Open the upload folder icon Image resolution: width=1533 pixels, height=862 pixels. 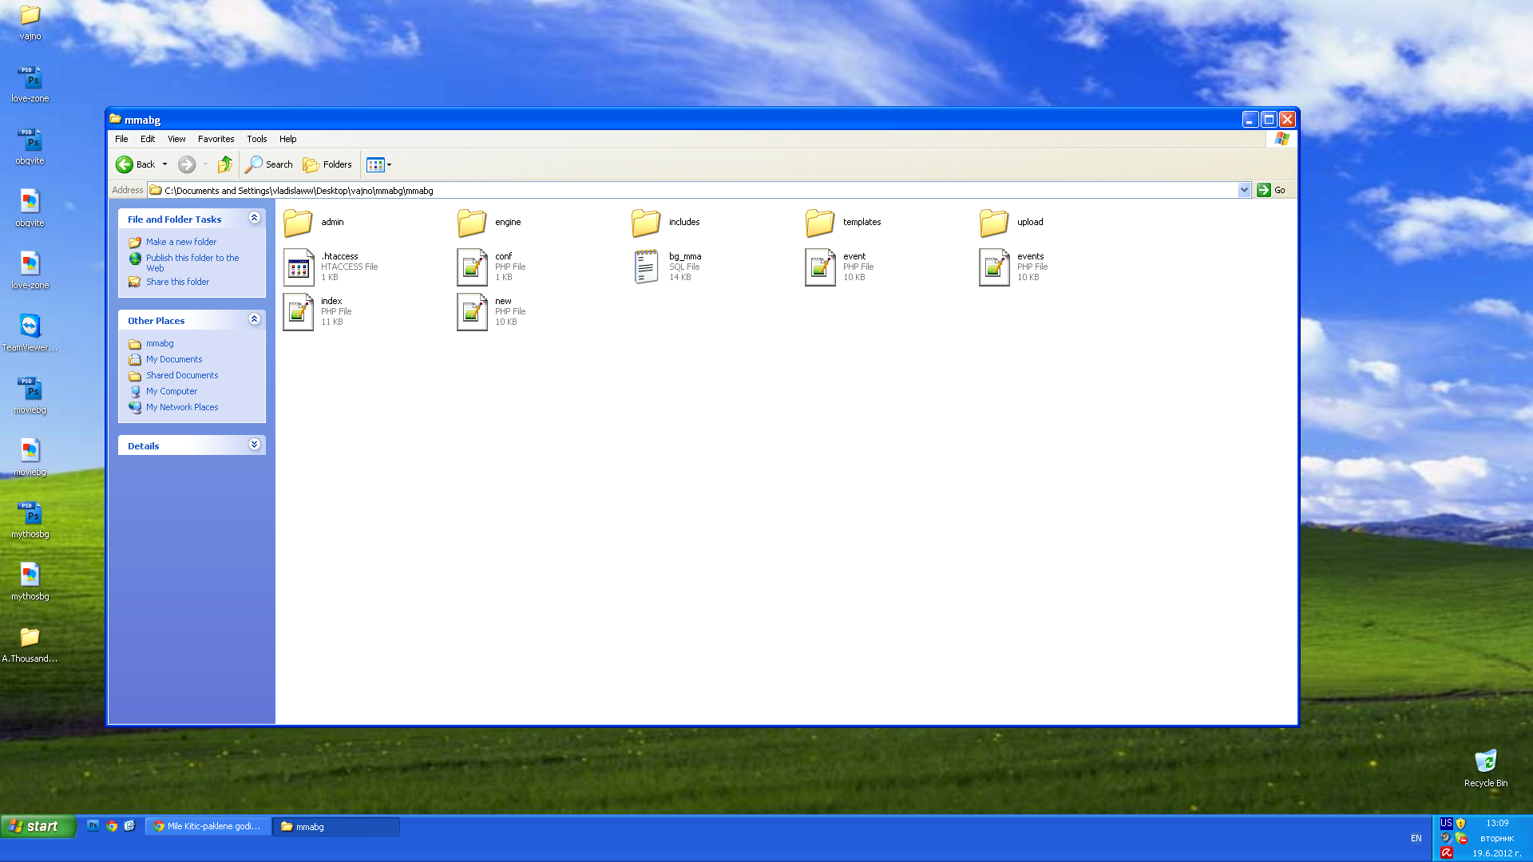pos(994,223)
